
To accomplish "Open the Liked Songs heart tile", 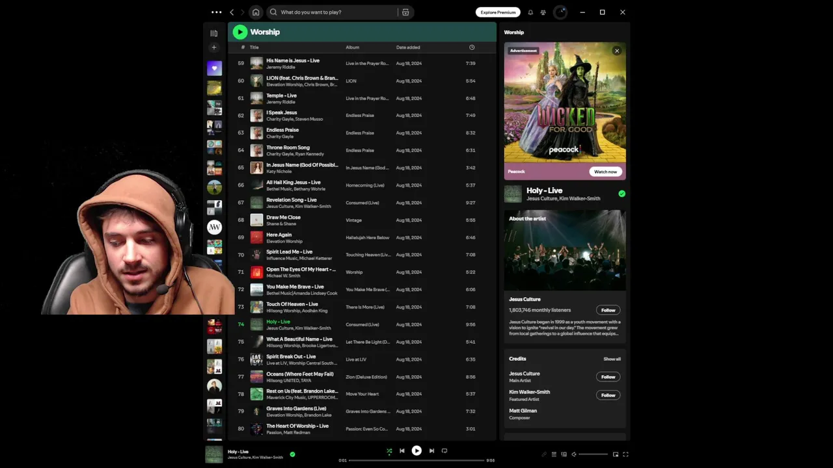I will pyautogui.click(x=215, y=68).
